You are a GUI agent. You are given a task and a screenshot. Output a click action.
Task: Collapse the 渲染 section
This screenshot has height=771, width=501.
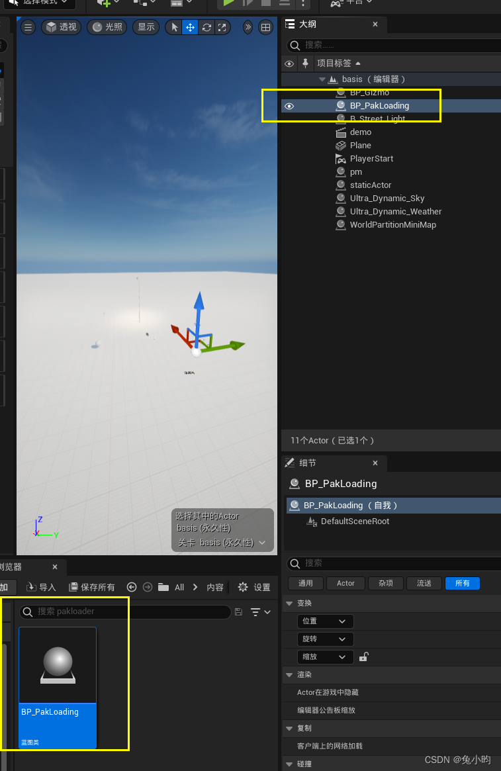pyautogui.click(x=289, y=674)
